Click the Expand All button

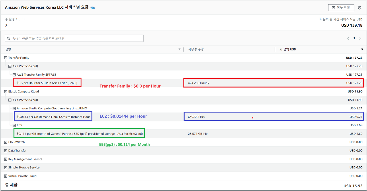(341, 8)
